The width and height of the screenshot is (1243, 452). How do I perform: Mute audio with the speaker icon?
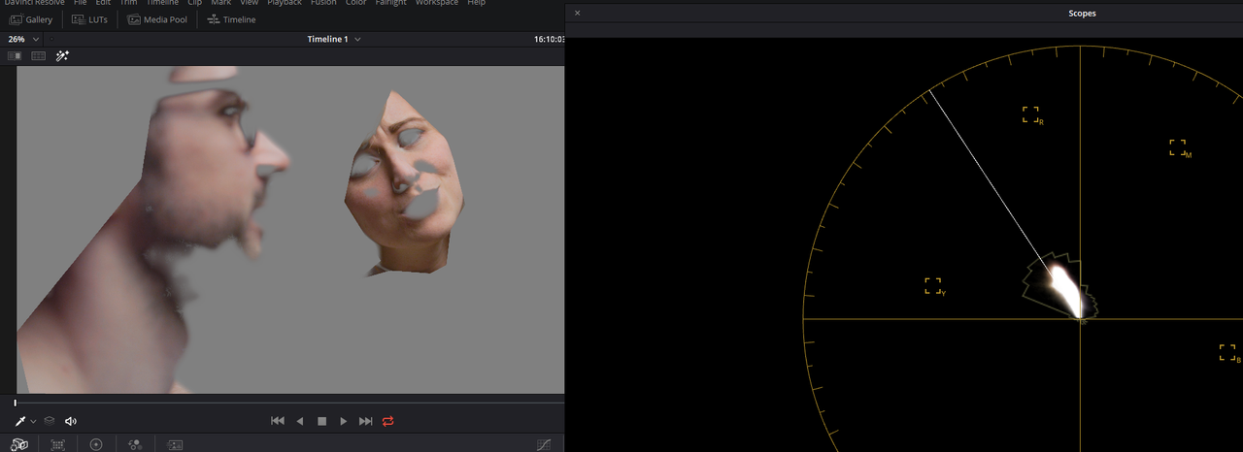click(71, 421)
